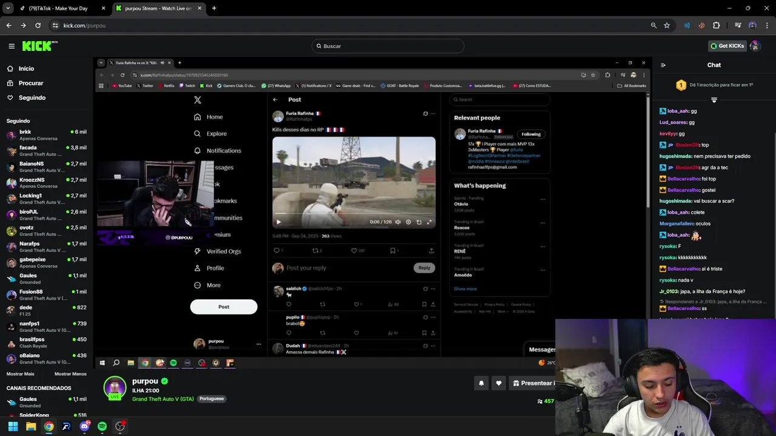
Task: Open tweet video fullscreen icon
Action: (429, 222)
